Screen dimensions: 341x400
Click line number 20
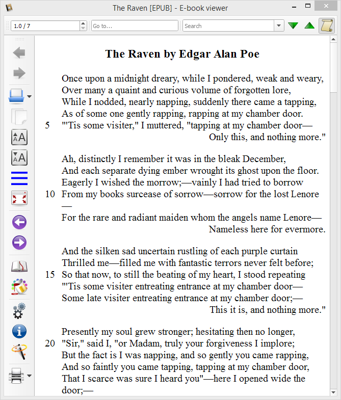pos(50,343)
